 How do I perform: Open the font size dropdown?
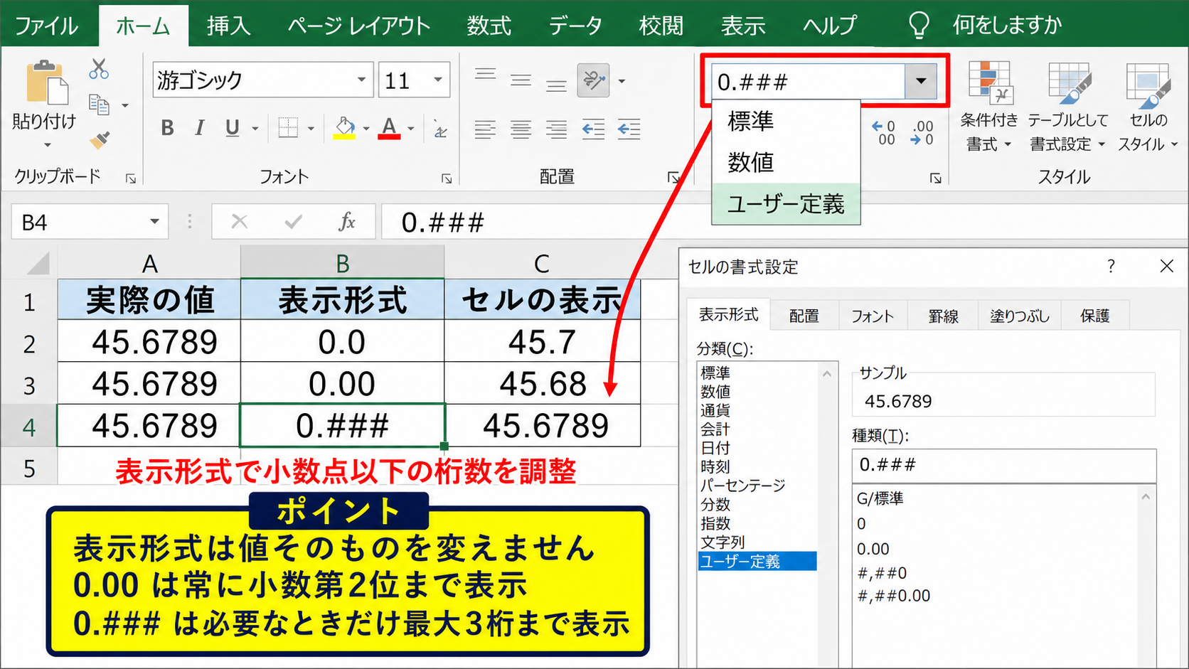(438, 80)
